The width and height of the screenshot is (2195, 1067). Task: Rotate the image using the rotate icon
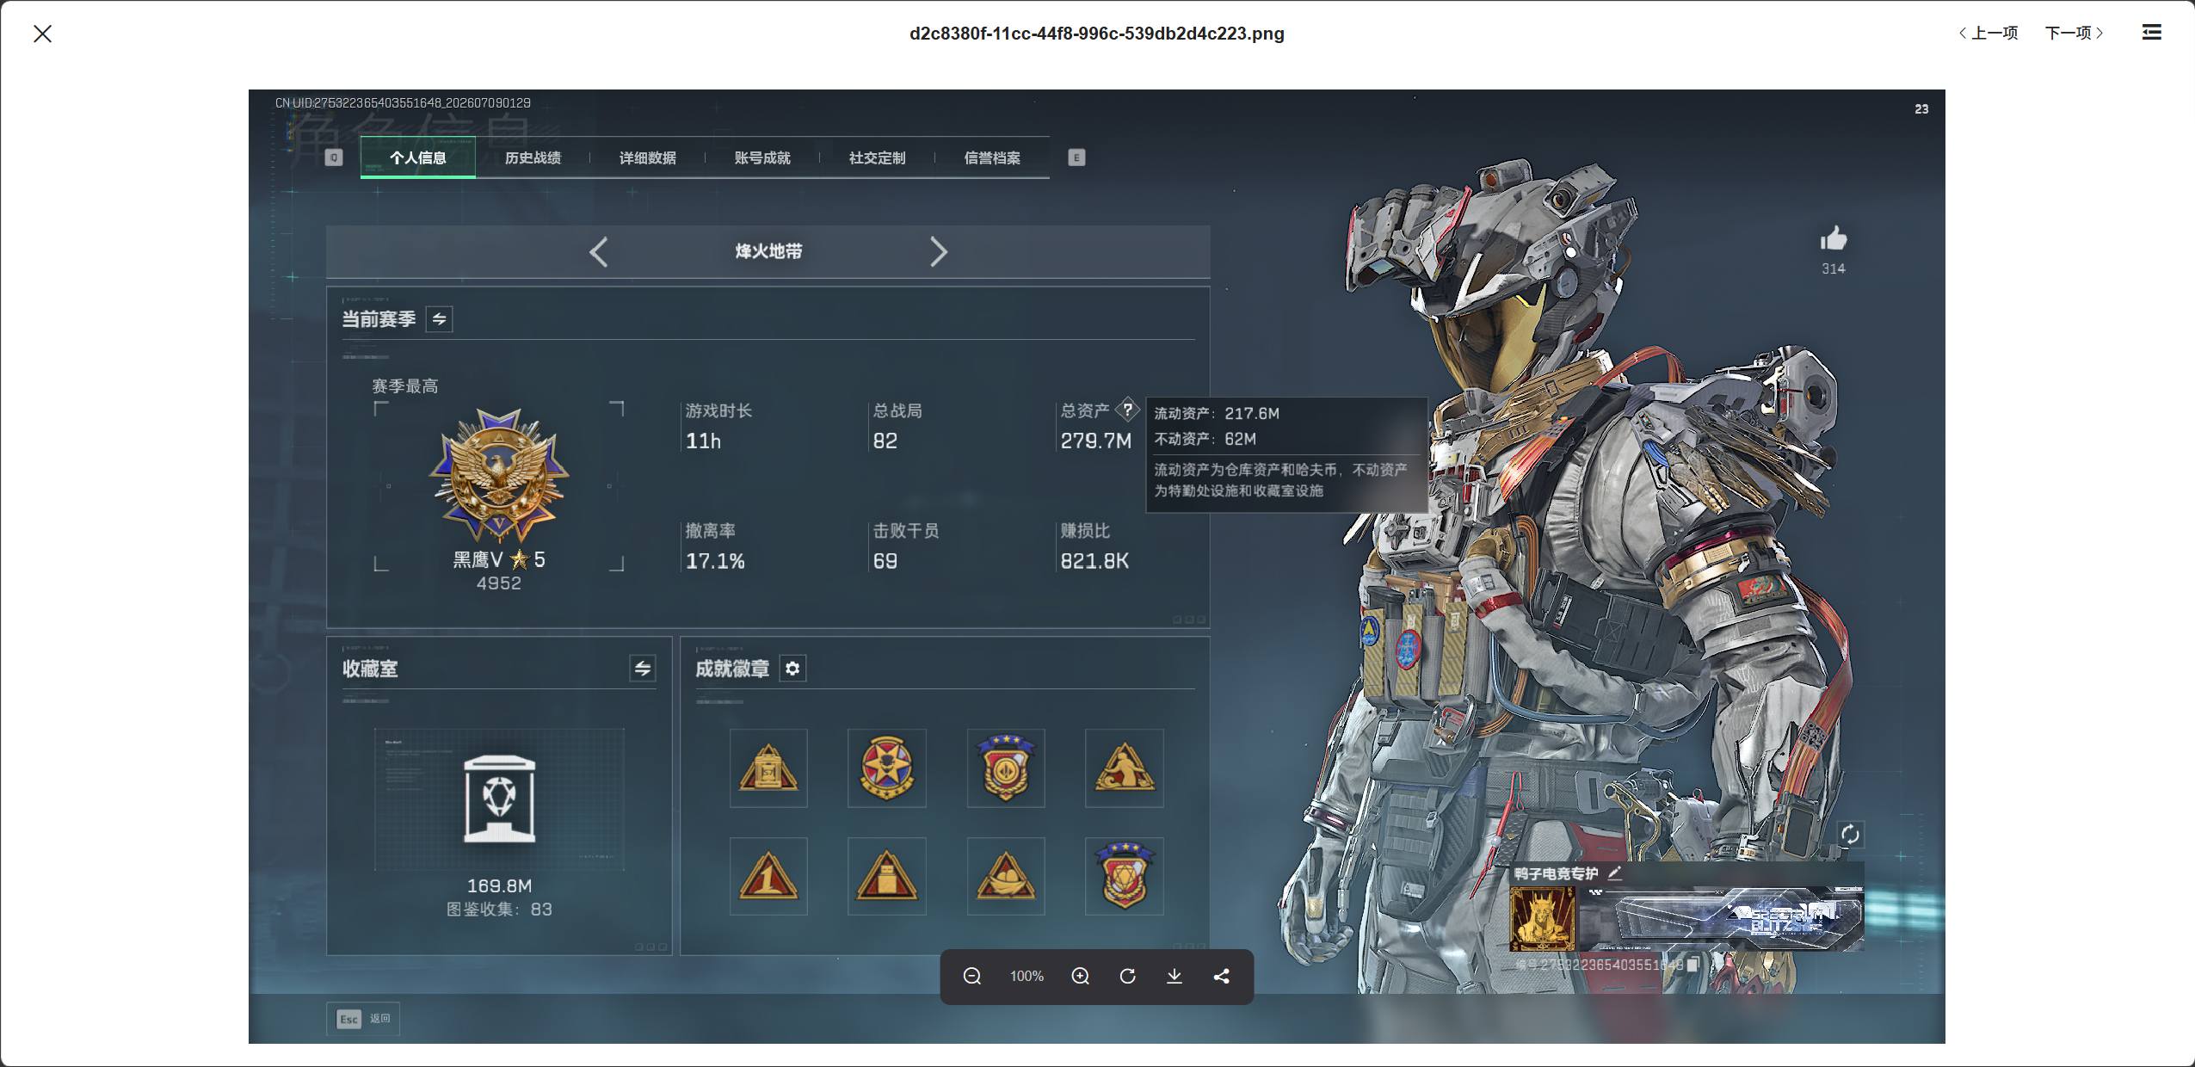[x=1127, y=976]
